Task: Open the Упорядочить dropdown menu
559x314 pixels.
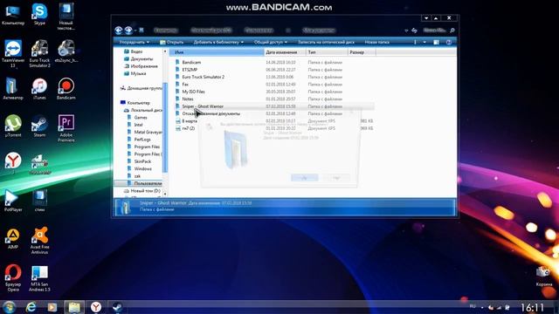Action: pos(134,42)
